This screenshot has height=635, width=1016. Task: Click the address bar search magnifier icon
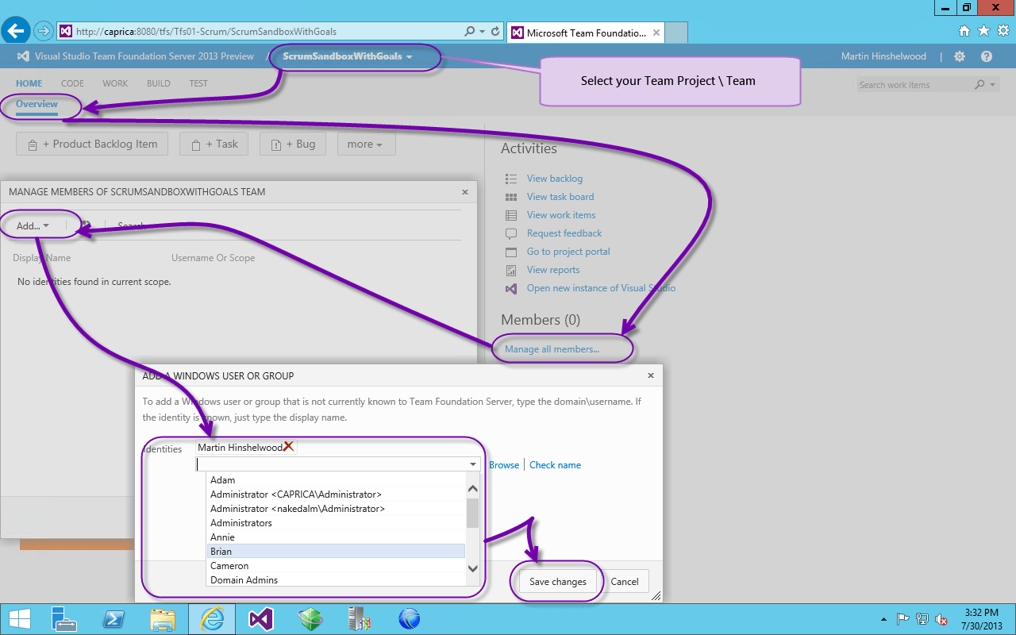pos(470,32)
